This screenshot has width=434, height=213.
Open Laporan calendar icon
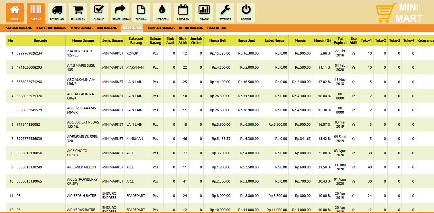tap(183, 10)
